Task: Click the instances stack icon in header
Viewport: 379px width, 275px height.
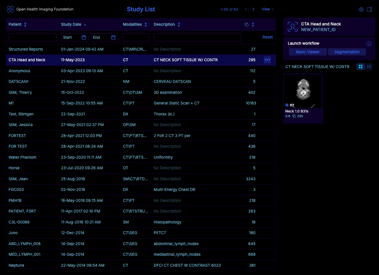Action: 247,25
